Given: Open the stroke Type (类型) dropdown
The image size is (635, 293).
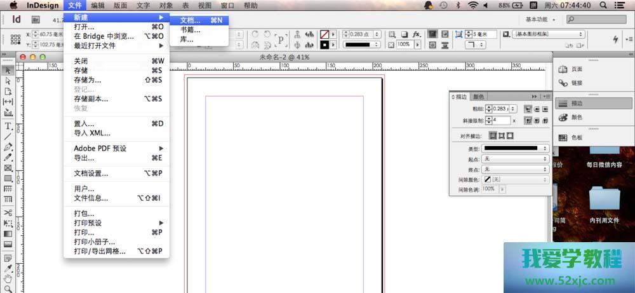Looking at the screenshot, I should 515,148.
